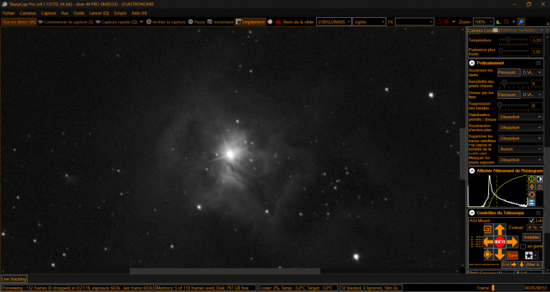Toggle the Empilement live stacking button
Viewport: 550px width, 292px height.
pyautogui.click(x=250, y=21)
